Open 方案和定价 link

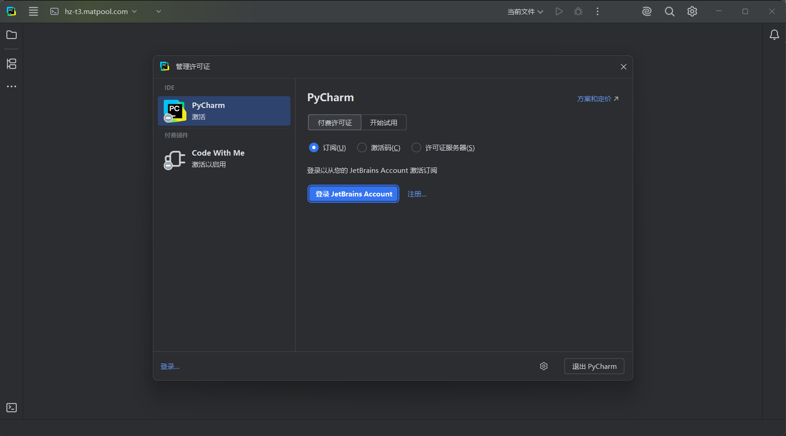point(597,98)
